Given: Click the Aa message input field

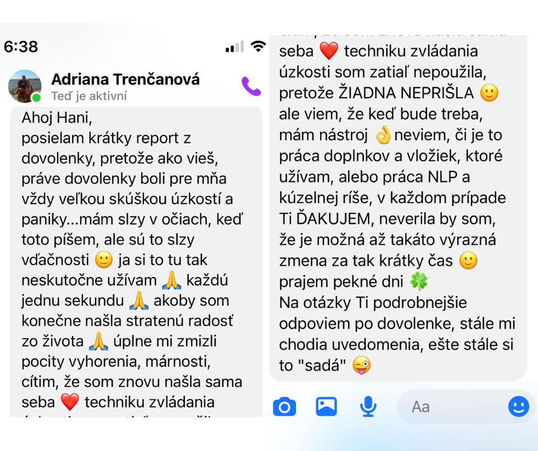Looking at the screenshot, I should click(x=452, y=407).
